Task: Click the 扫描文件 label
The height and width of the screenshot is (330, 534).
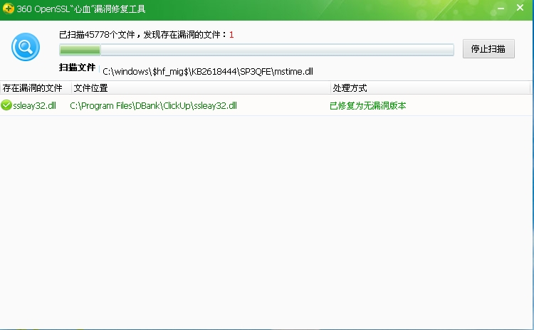Action: pyautogui.click(x=77, y=68)
